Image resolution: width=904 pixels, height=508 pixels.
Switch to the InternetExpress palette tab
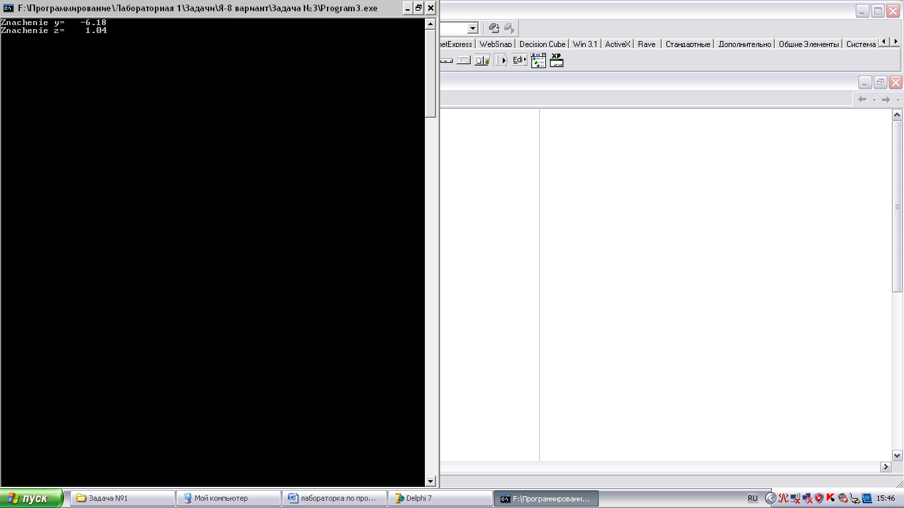coord(456,44)
